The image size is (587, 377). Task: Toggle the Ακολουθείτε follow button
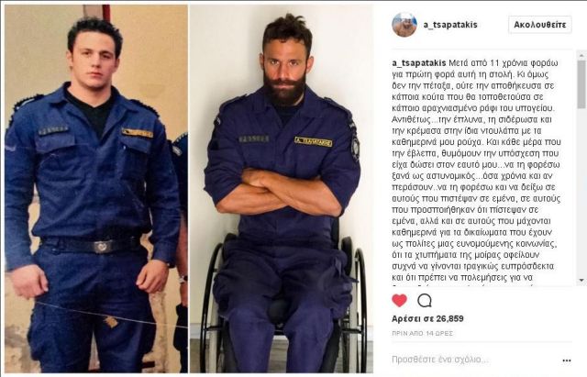pos(540,25)
